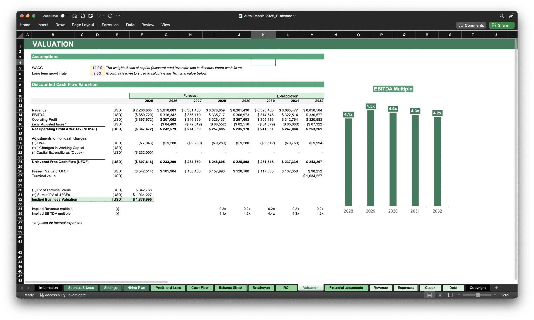Click the Share button
Image resolution: width=534 pixels, height=320 pixels.
click(x=502, y=25)
